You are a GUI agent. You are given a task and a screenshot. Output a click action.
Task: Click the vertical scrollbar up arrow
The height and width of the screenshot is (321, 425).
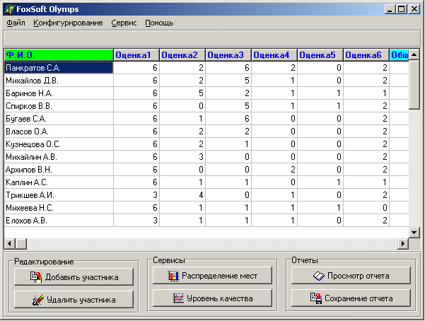(414, 54)
